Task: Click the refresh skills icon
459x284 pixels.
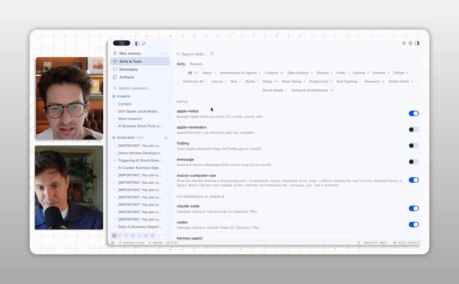Action: tap(212, 54)
